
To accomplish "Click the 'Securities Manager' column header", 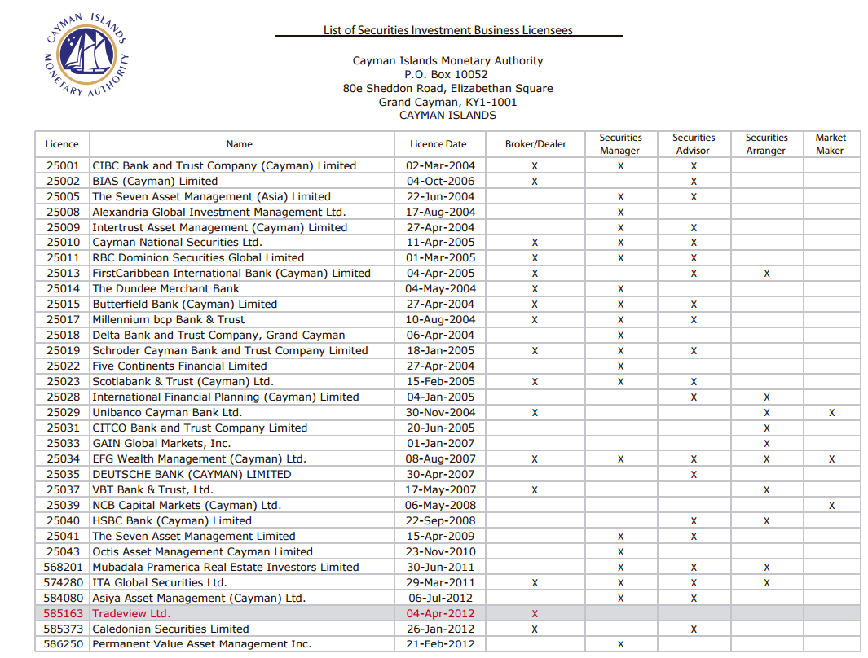I will 620,144.
